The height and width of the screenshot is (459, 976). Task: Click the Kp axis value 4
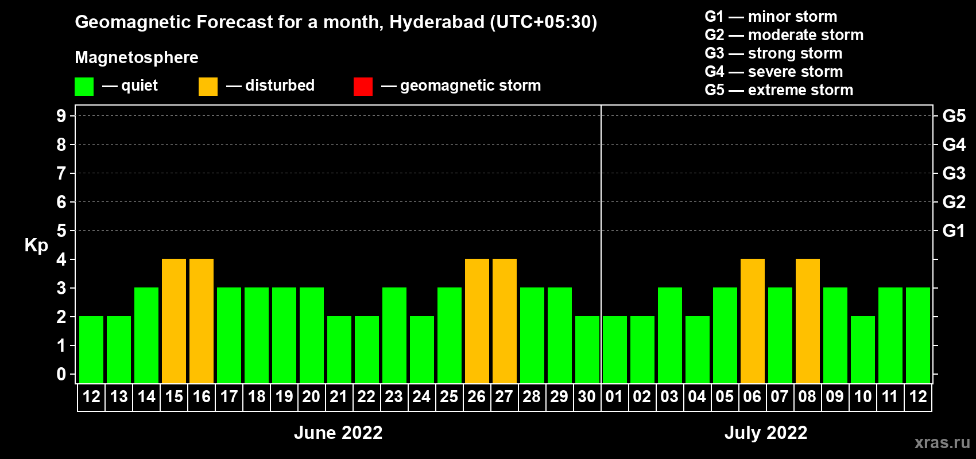tap(61, 259)
